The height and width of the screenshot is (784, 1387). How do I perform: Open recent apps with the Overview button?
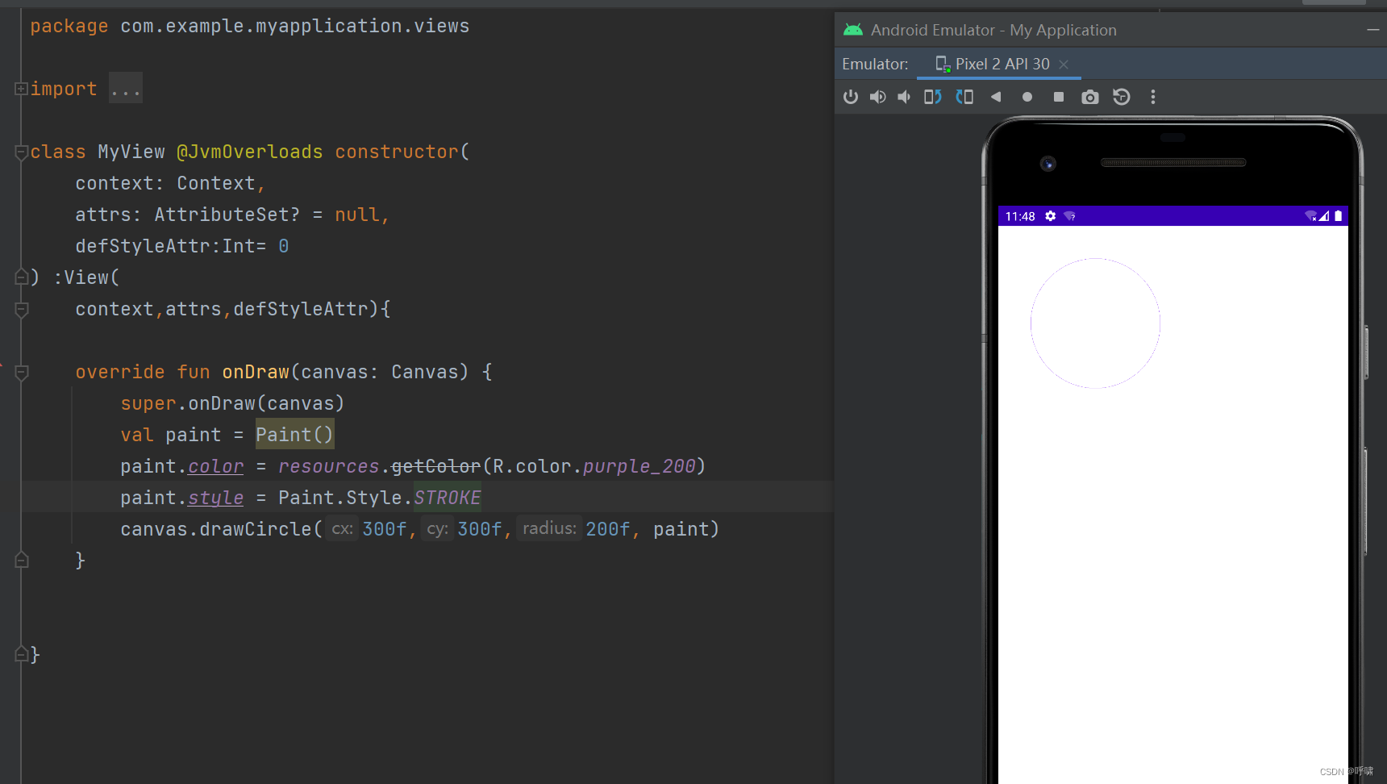pos(1059,97)
